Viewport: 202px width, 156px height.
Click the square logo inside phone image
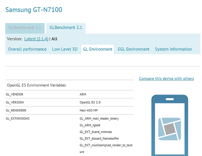[169, 129]
